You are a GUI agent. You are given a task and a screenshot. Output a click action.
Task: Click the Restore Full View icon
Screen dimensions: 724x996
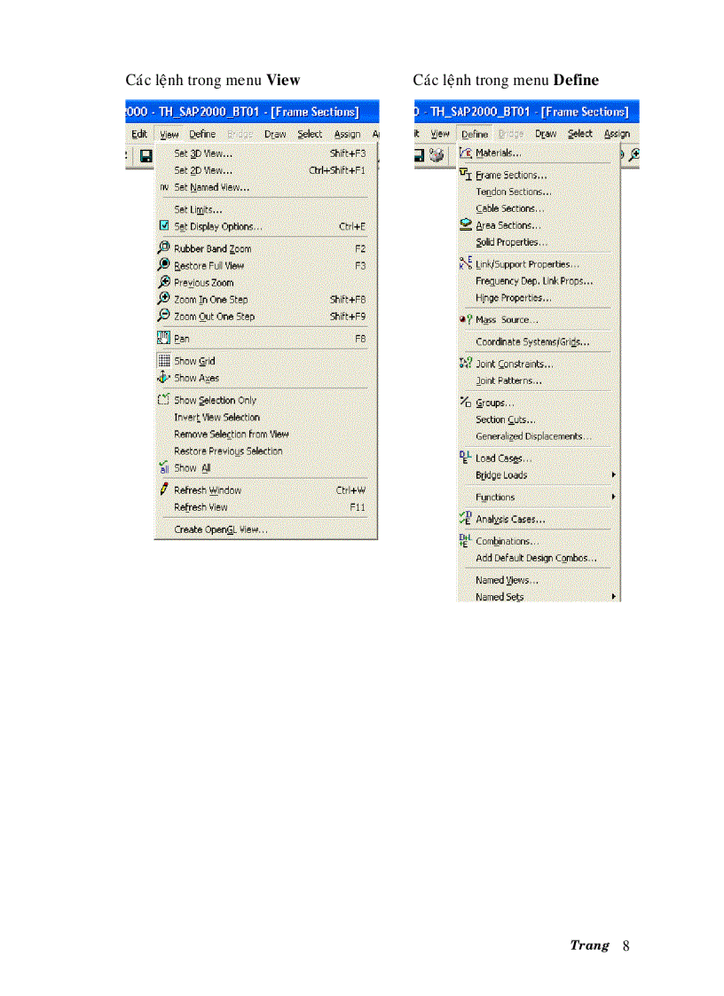[x=163, y=265]
